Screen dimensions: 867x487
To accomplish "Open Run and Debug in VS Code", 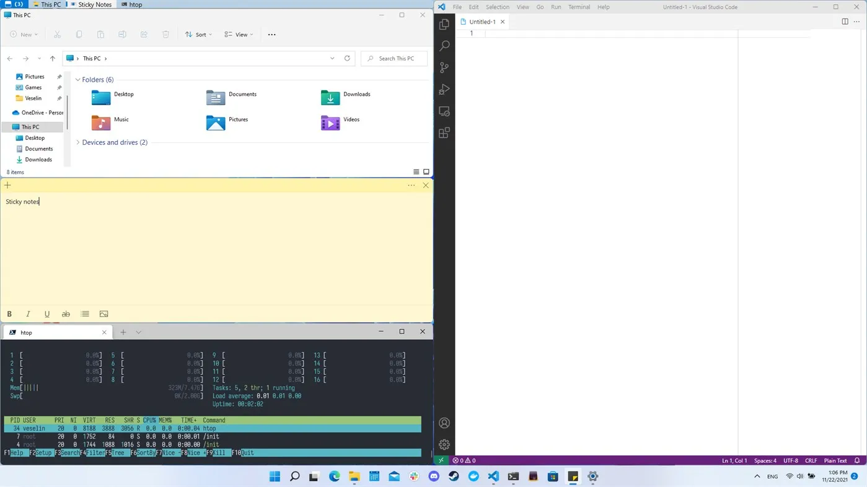I will click(x=444, y=89).
